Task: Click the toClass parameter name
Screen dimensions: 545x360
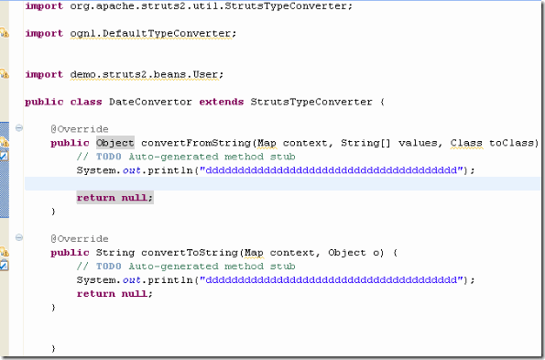Action: [x=511, y=143]
